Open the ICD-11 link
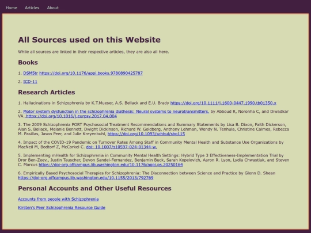The height and width of the screenshot is (233, 311). tap(30, 82)
